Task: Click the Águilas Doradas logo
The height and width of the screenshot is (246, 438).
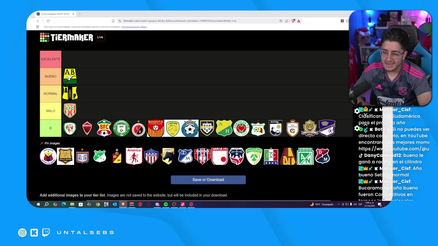Action: (x=65, y=156)
